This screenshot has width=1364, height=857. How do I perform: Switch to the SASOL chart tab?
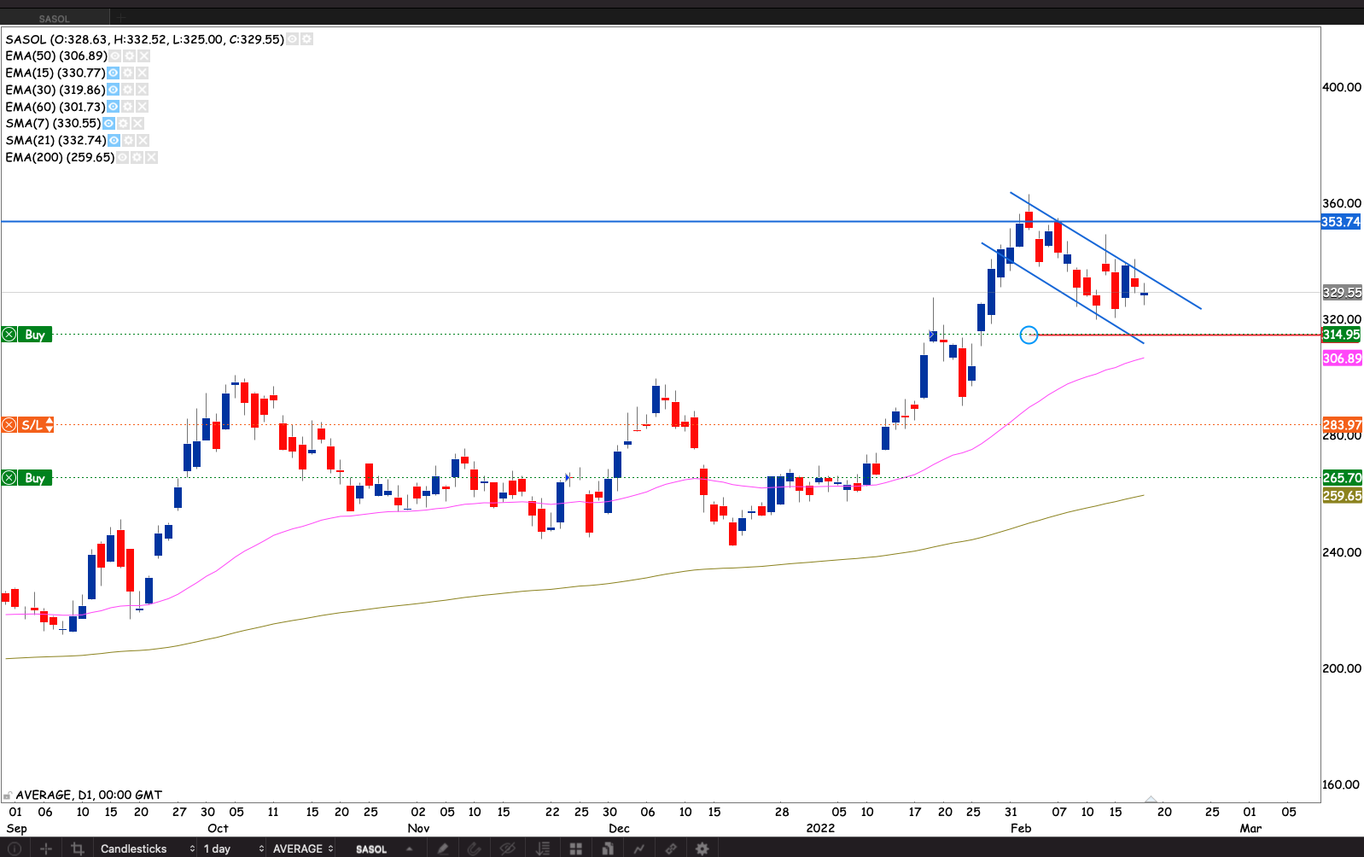click(55, 18)
